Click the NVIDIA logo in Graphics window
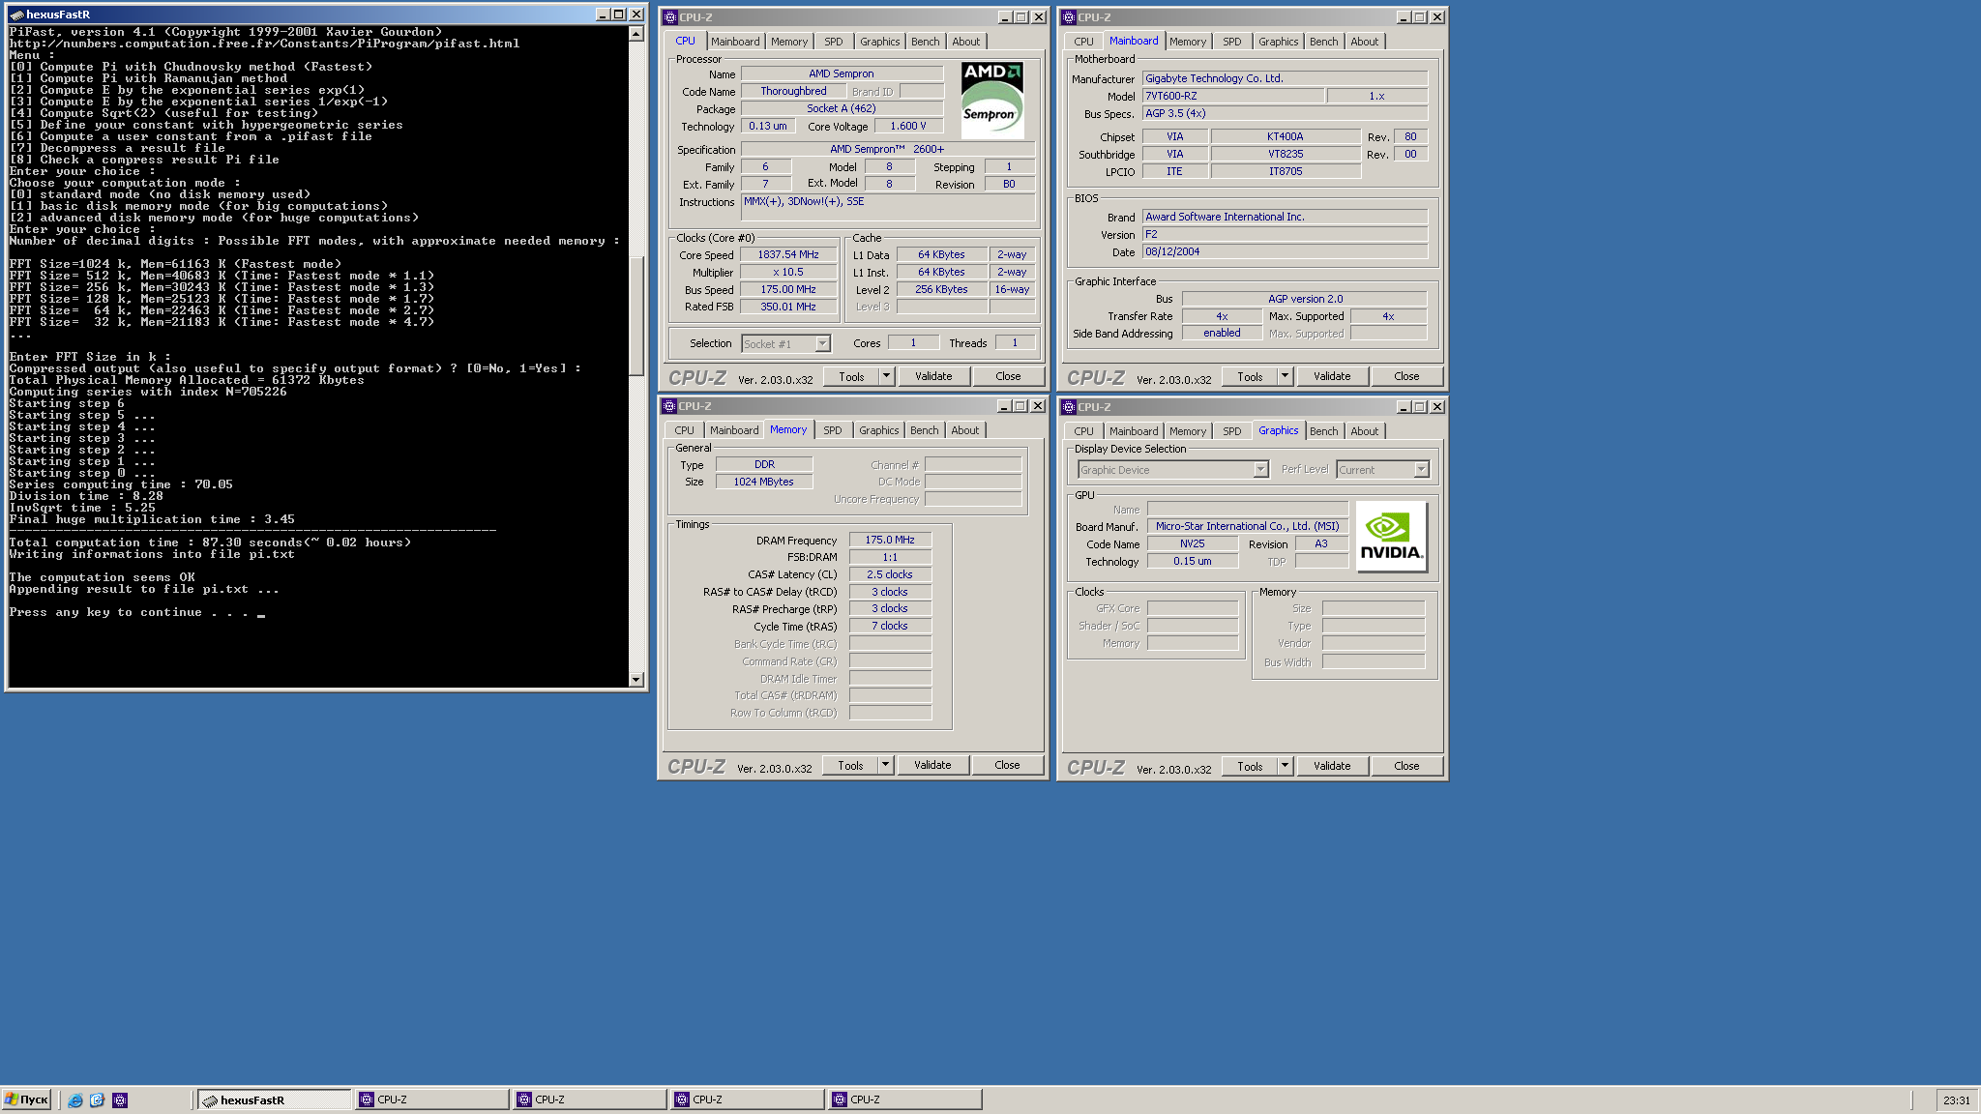Image resolution: width=1981 pixels, height=1114 pixels. click(x=1391, y=537)
